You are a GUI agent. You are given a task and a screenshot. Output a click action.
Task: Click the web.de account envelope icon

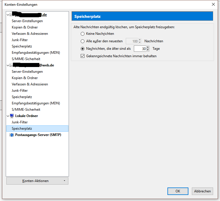[x=12, y=65]
